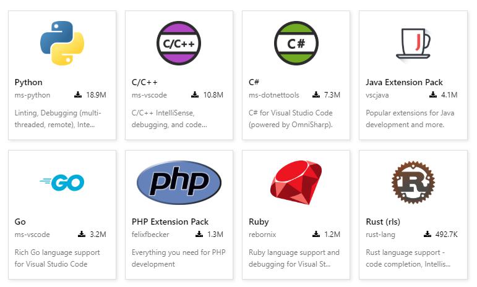Image resolution: width=477 pixels, height=287 pixels.
Task: Open the Python extension title
Action: pyautogui.click(x=28, y=82)
